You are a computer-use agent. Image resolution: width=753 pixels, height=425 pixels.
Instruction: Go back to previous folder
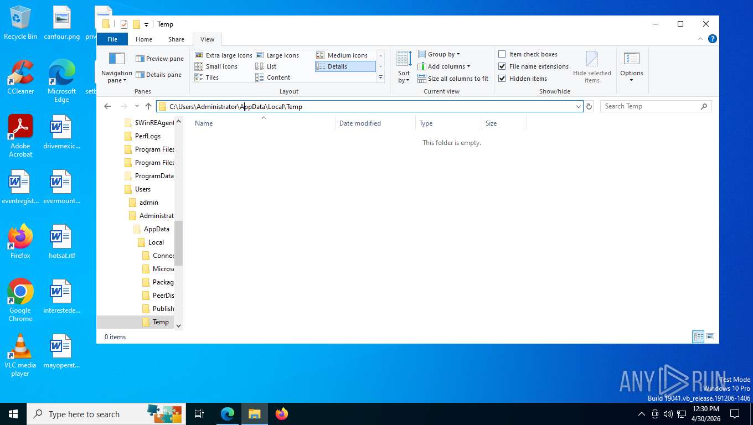tap(108, 106)
